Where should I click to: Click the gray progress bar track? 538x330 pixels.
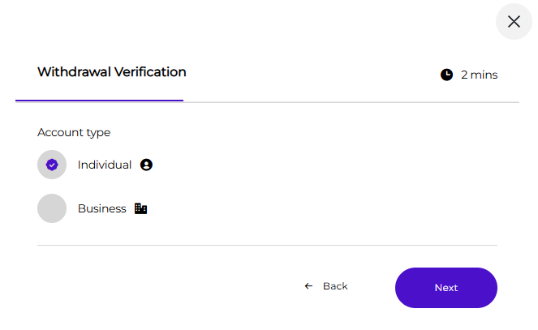(x=351, y=102)
